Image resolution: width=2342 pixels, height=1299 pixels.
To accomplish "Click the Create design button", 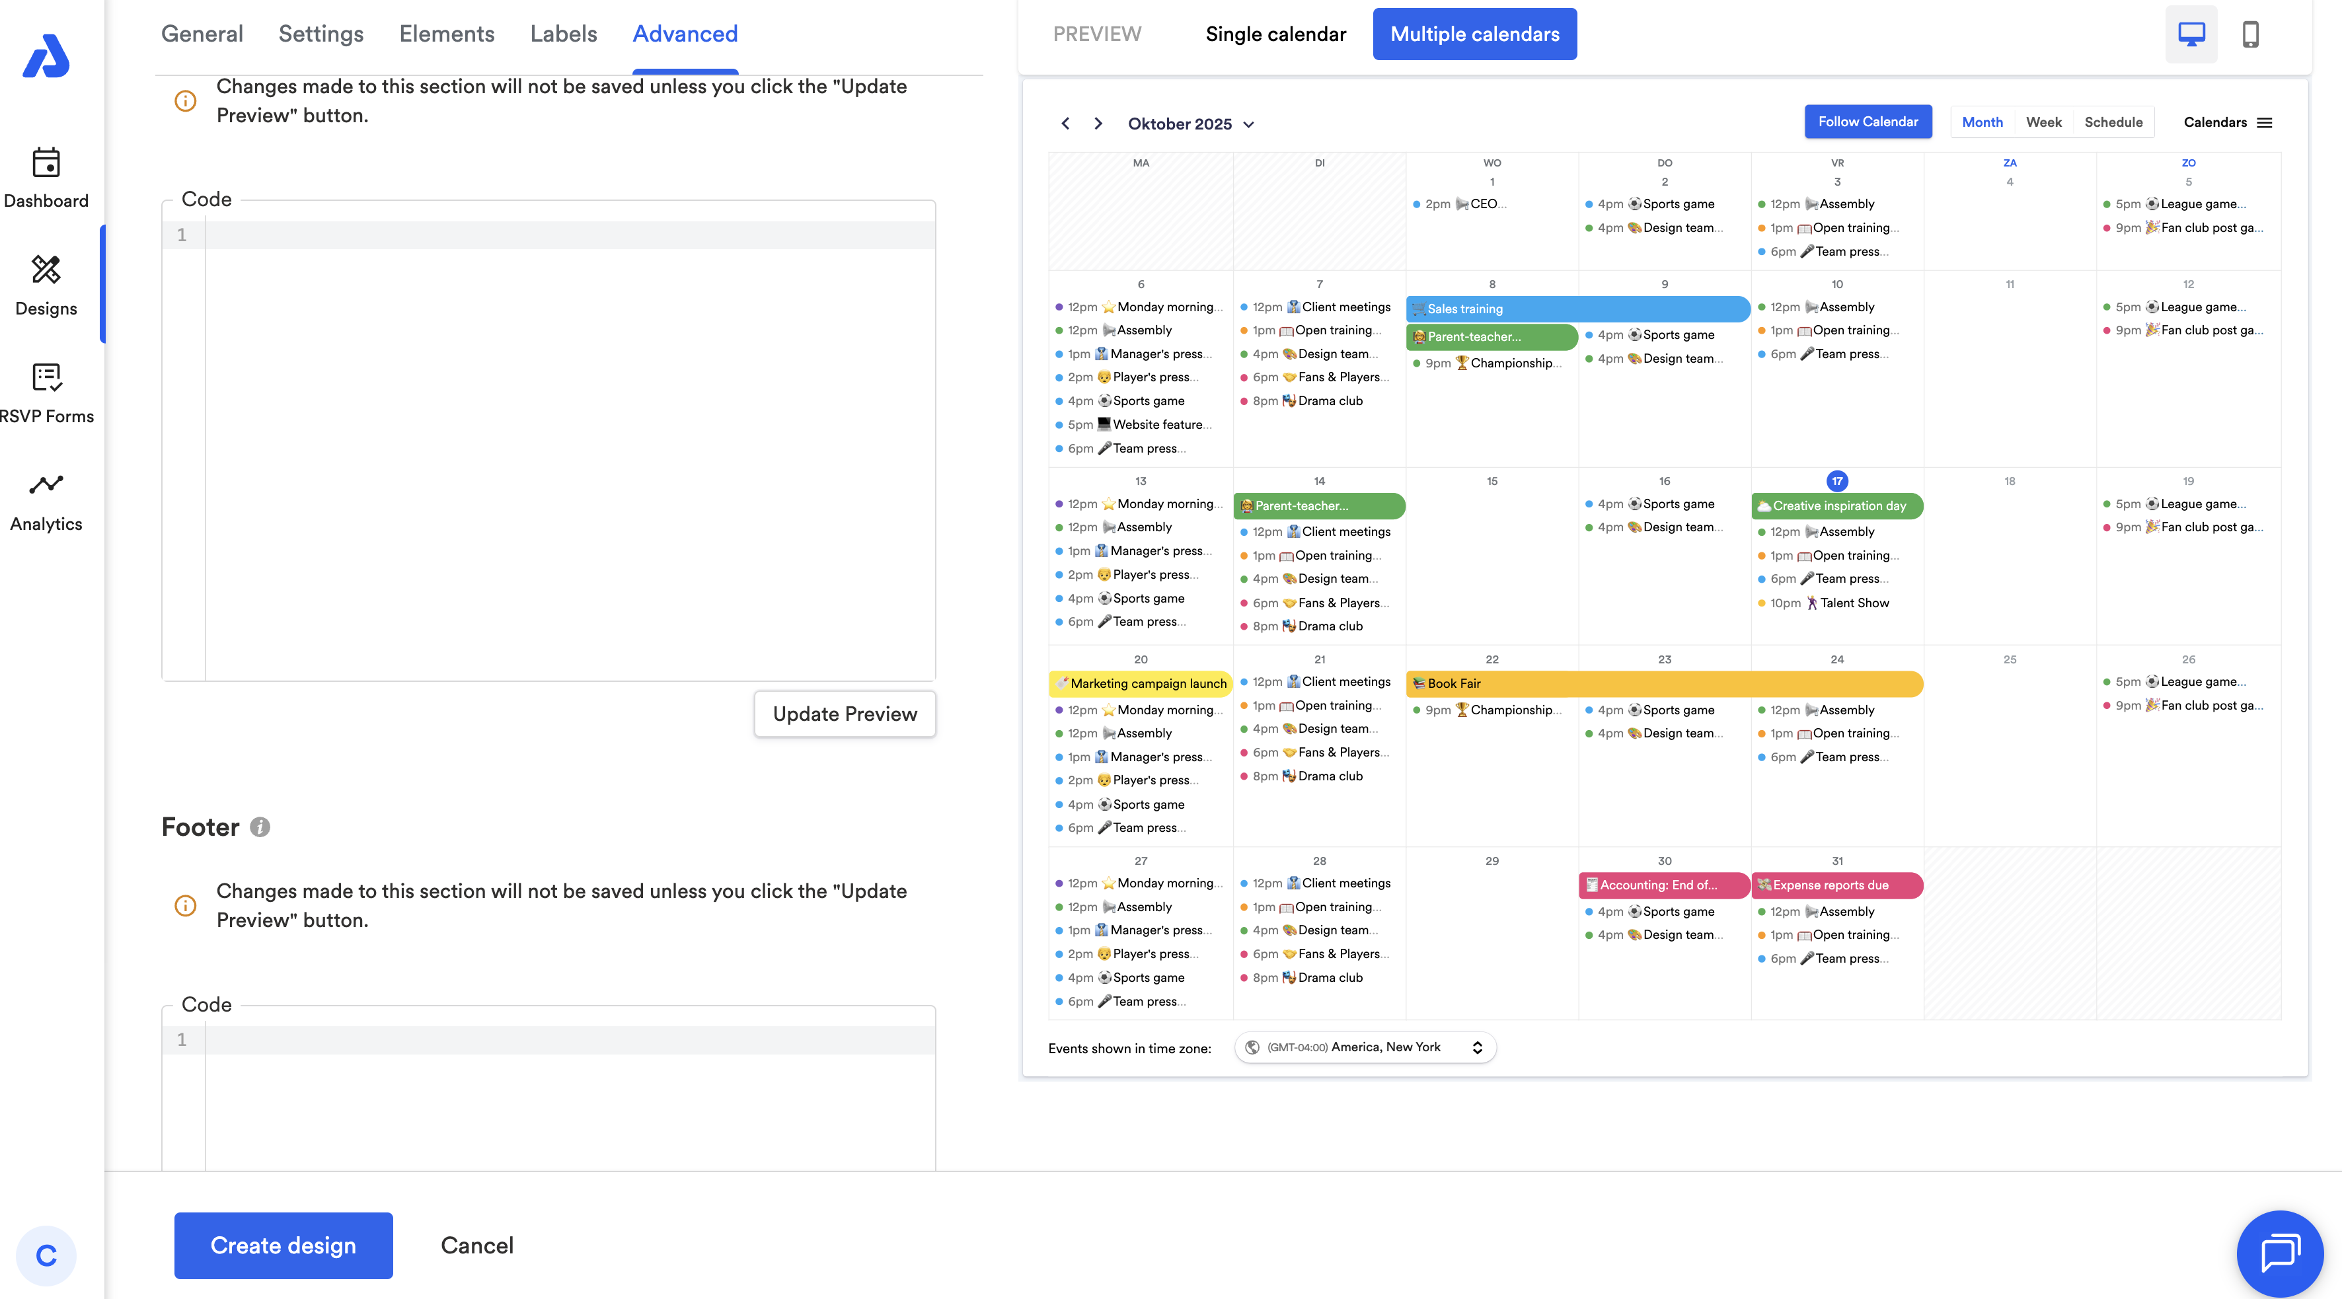I will [x=283, y=1245].
